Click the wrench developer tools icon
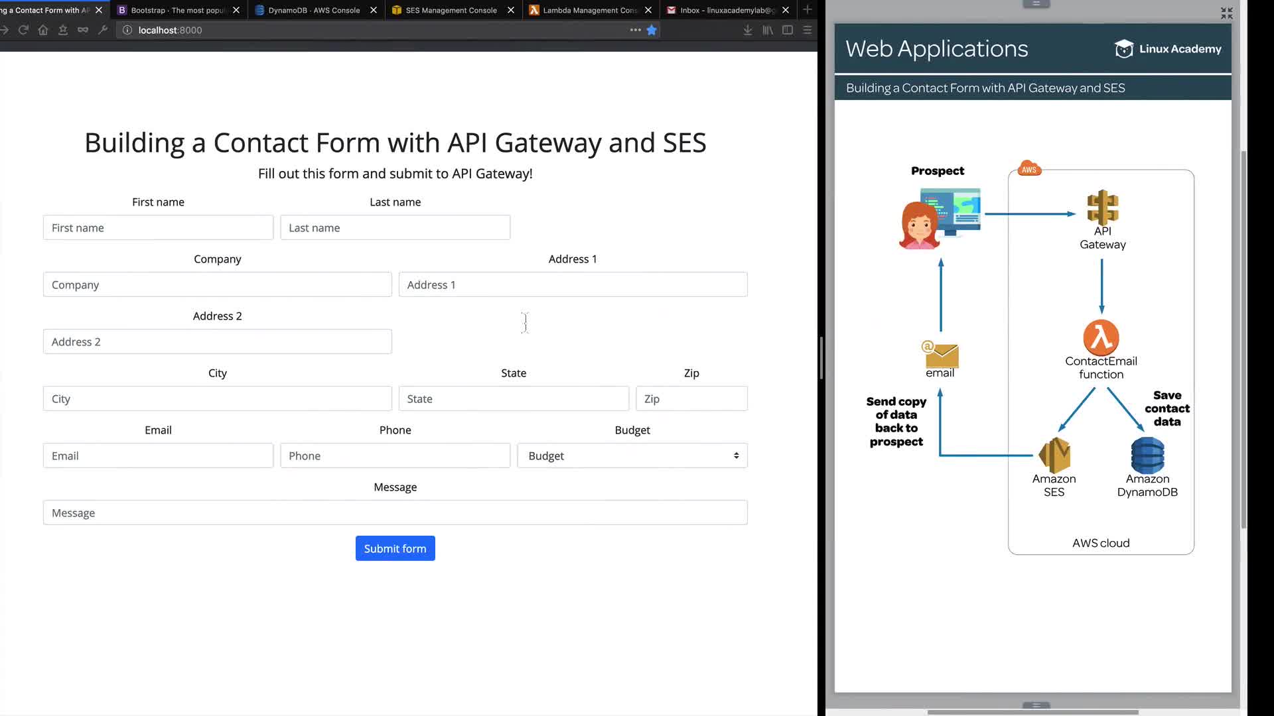1274x716 pixels. coord(103,30)
